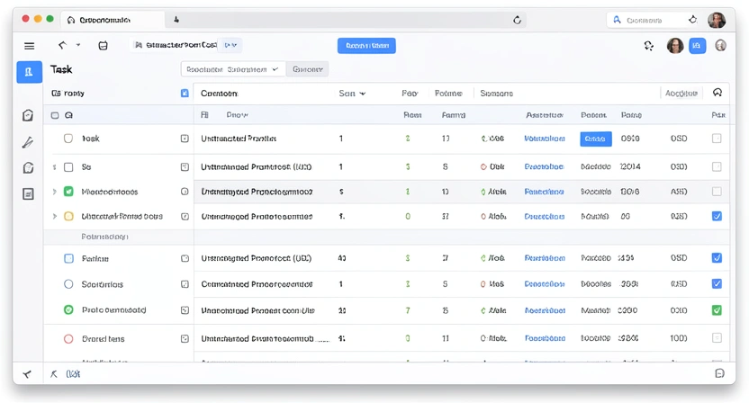This screenshot has height=403, width=749.
Task: Click the grid icon in the filter row
Action: 204,114
